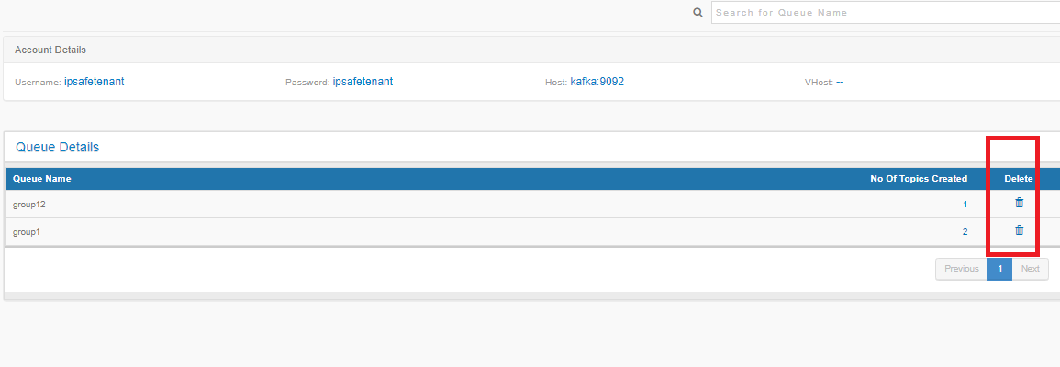Click the ipsafetenant password value
The width and height of the screenshot is (1060, 367).
click(363, 82)
